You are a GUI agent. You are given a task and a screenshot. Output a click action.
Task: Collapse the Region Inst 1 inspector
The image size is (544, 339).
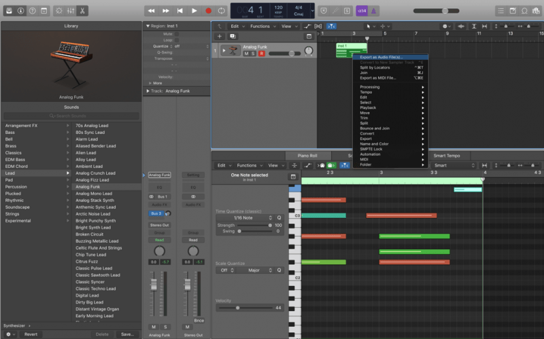click(x=148, y=26)
